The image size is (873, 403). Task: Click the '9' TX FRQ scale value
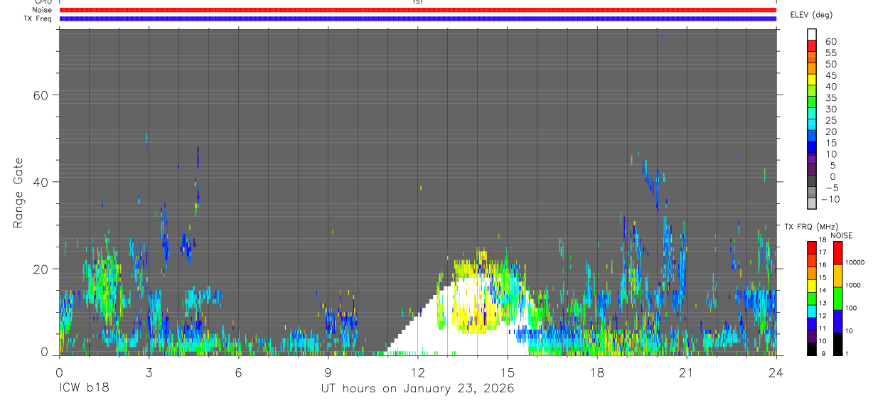click(x=822, y=354)
